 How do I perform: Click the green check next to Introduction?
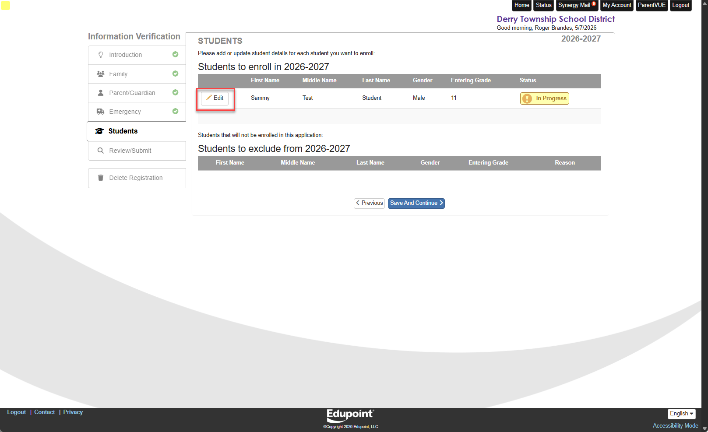(x=175, y=54)
